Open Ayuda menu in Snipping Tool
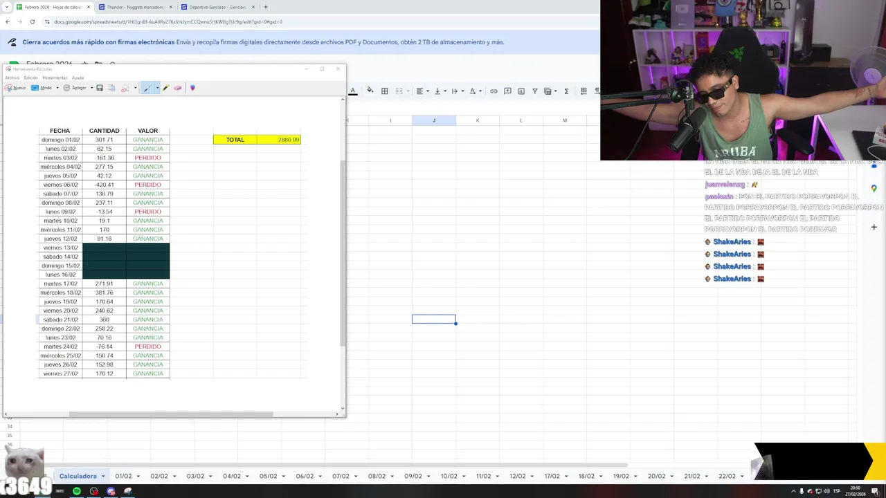Screen dimensions: 886x498 coord(78,77)
